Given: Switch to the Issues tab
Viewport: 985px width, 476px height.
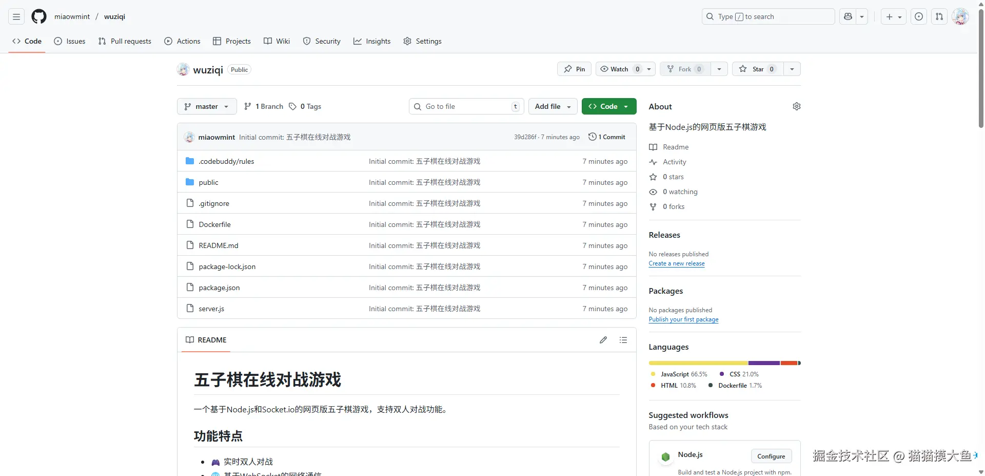Looking at the screenshot, I should (x=70, y=41).
